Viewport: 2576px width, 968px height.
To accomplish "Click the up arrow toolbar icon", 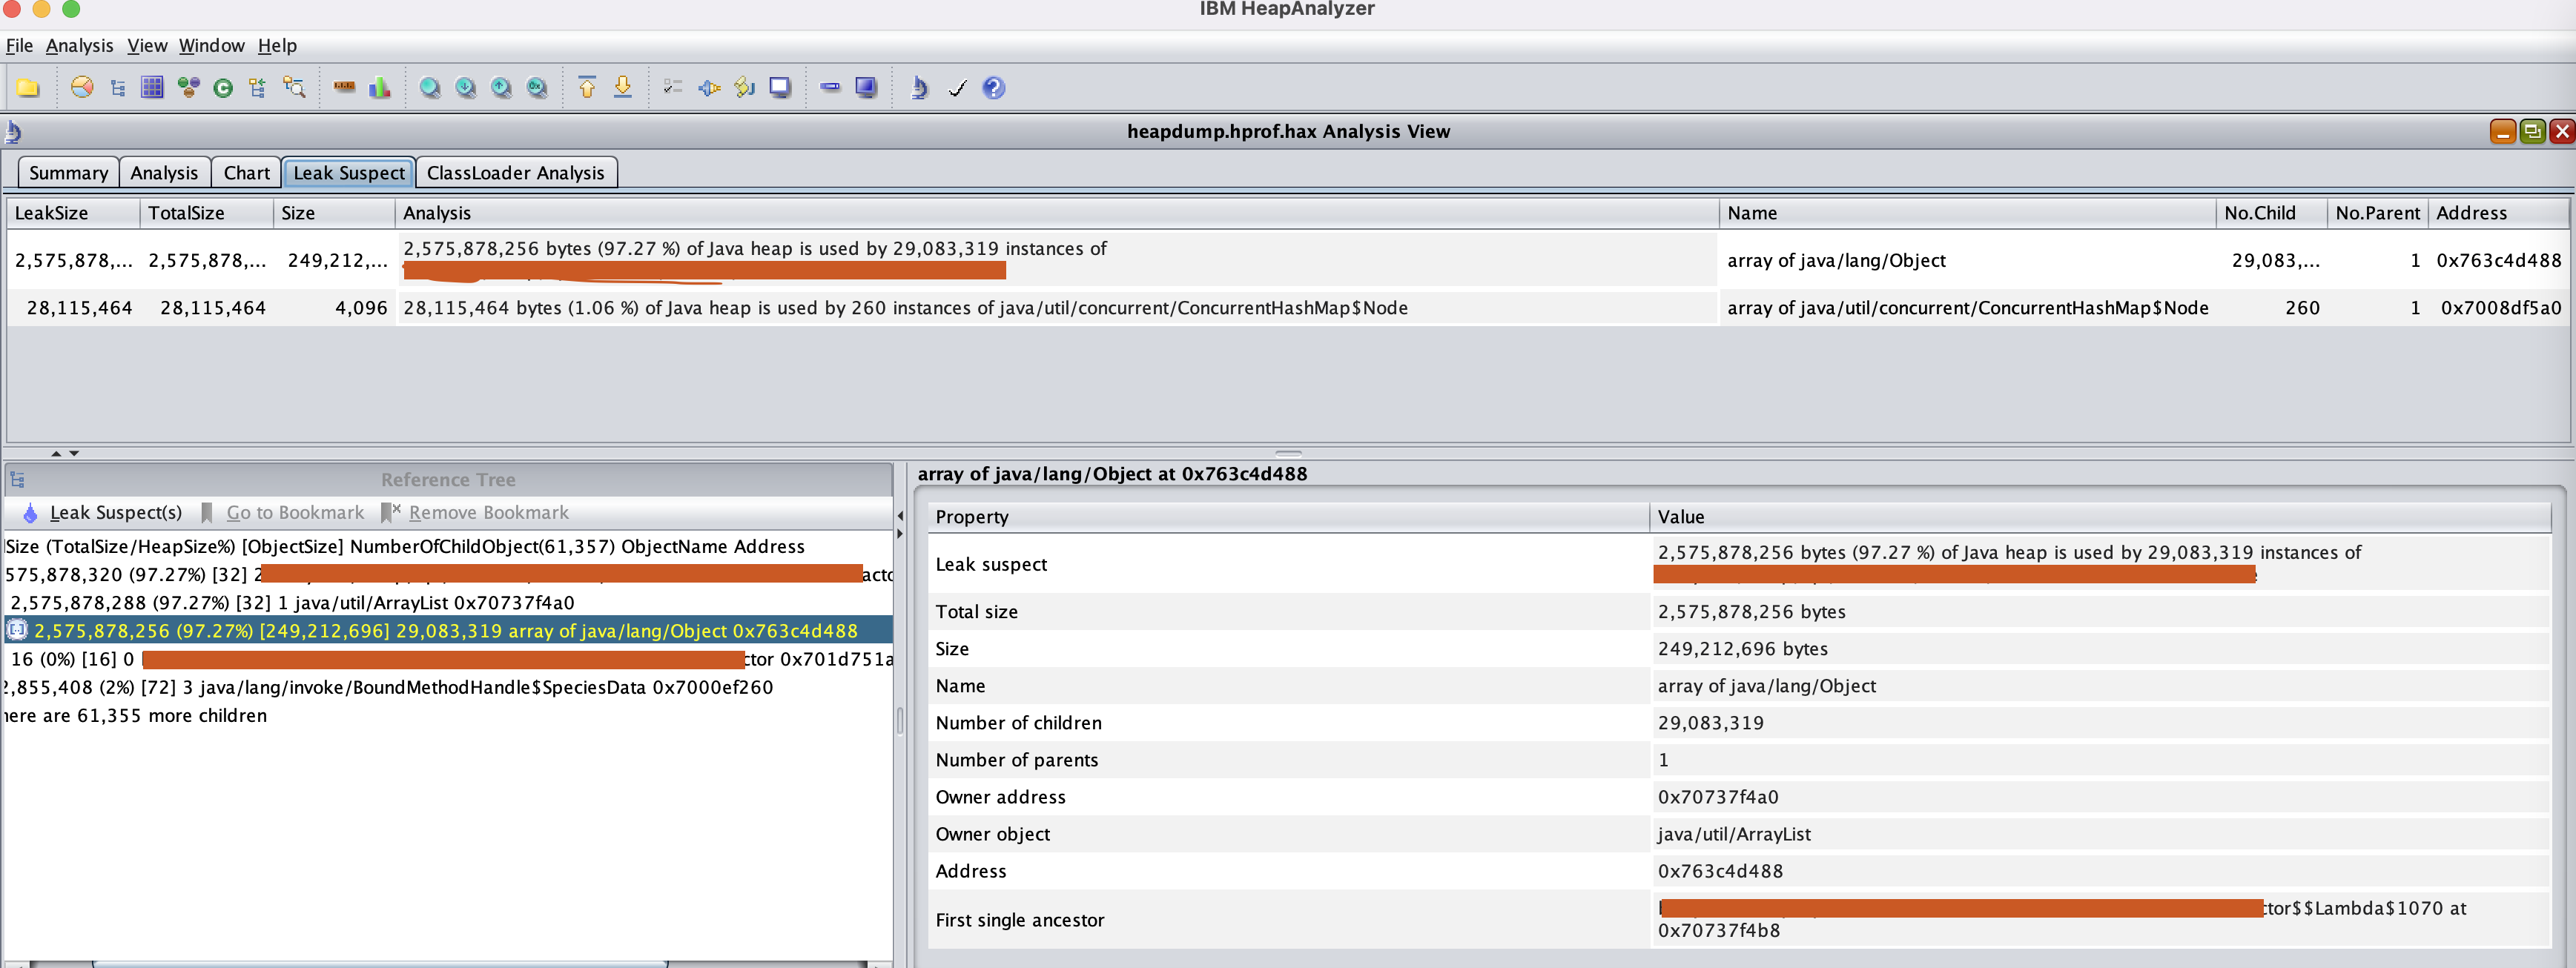I will click(x=587, y=88).
